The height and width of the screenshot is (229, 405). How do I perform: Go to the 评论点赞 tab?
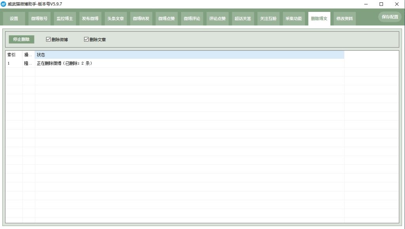tap(217, 19)
